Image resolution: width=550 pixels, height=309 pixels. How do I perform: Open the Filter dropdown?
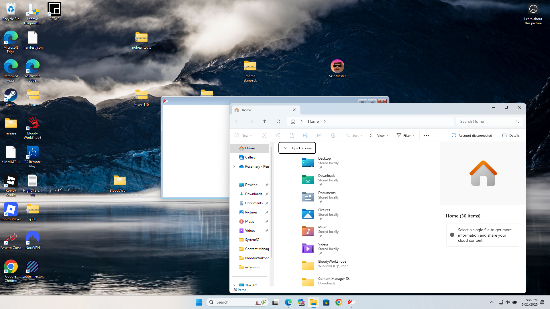pyautogui.click(x=405, y=136)
